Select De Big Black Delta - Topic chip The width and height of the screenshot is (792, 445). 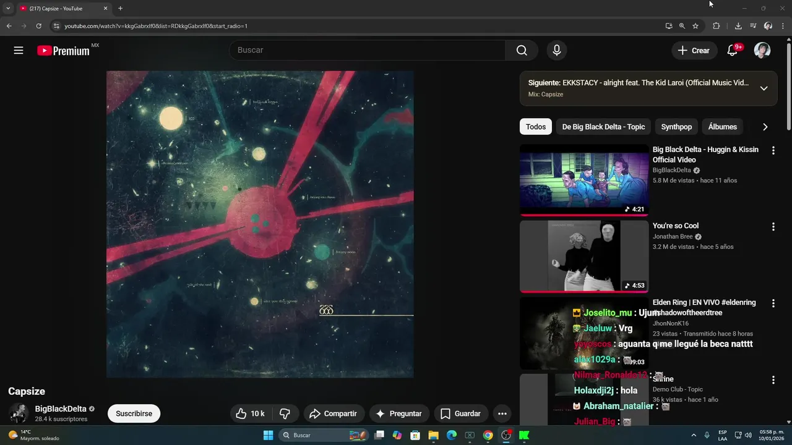coord(603,127)
